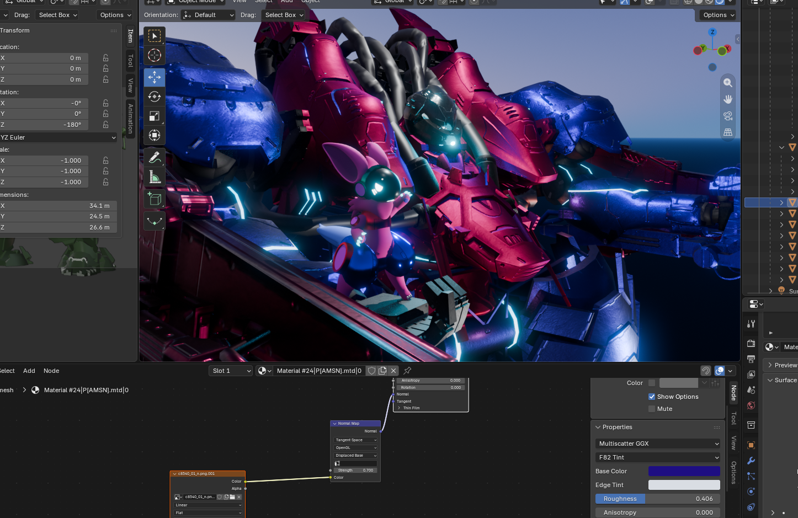The height and width of the screenshot is (518, 798).
Task: Unlink material with the X button
Action: click(x=393, y=371)
